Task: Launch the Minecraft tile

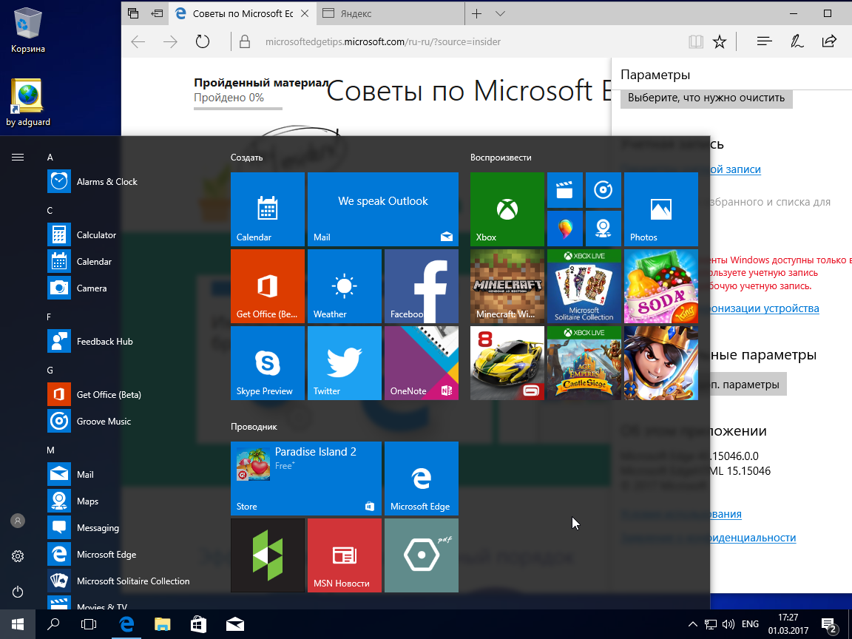Action: [x=507, y=286]
